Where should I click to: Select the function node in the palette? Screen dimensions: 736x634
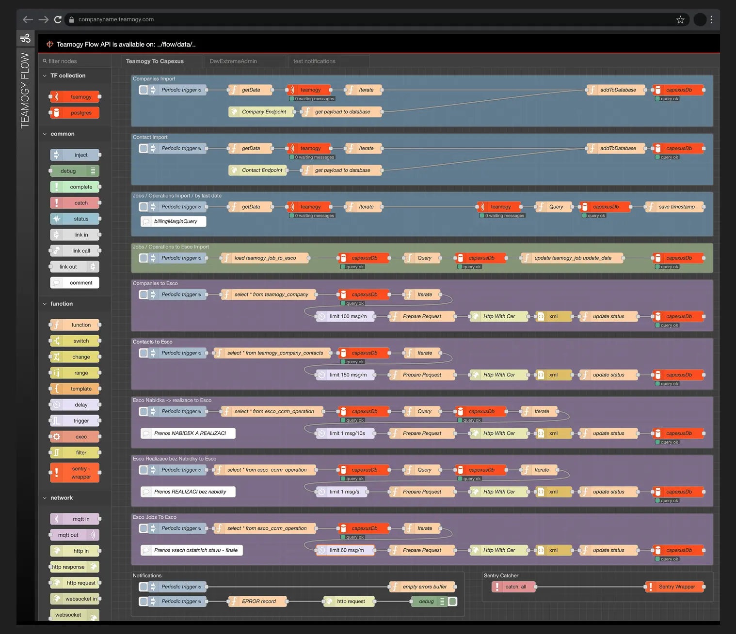pyautogui.click(x=74, y=325)
